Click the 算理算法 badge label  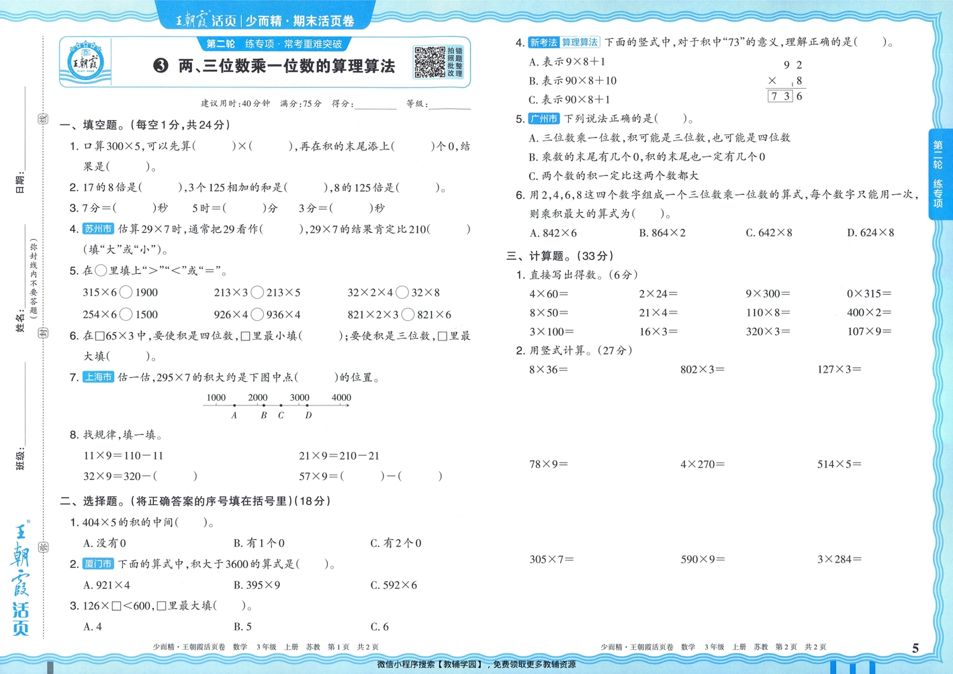point(580,42)
